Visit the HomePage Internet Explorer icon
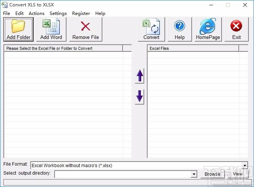254x187 pixels. tap(208, 29)
